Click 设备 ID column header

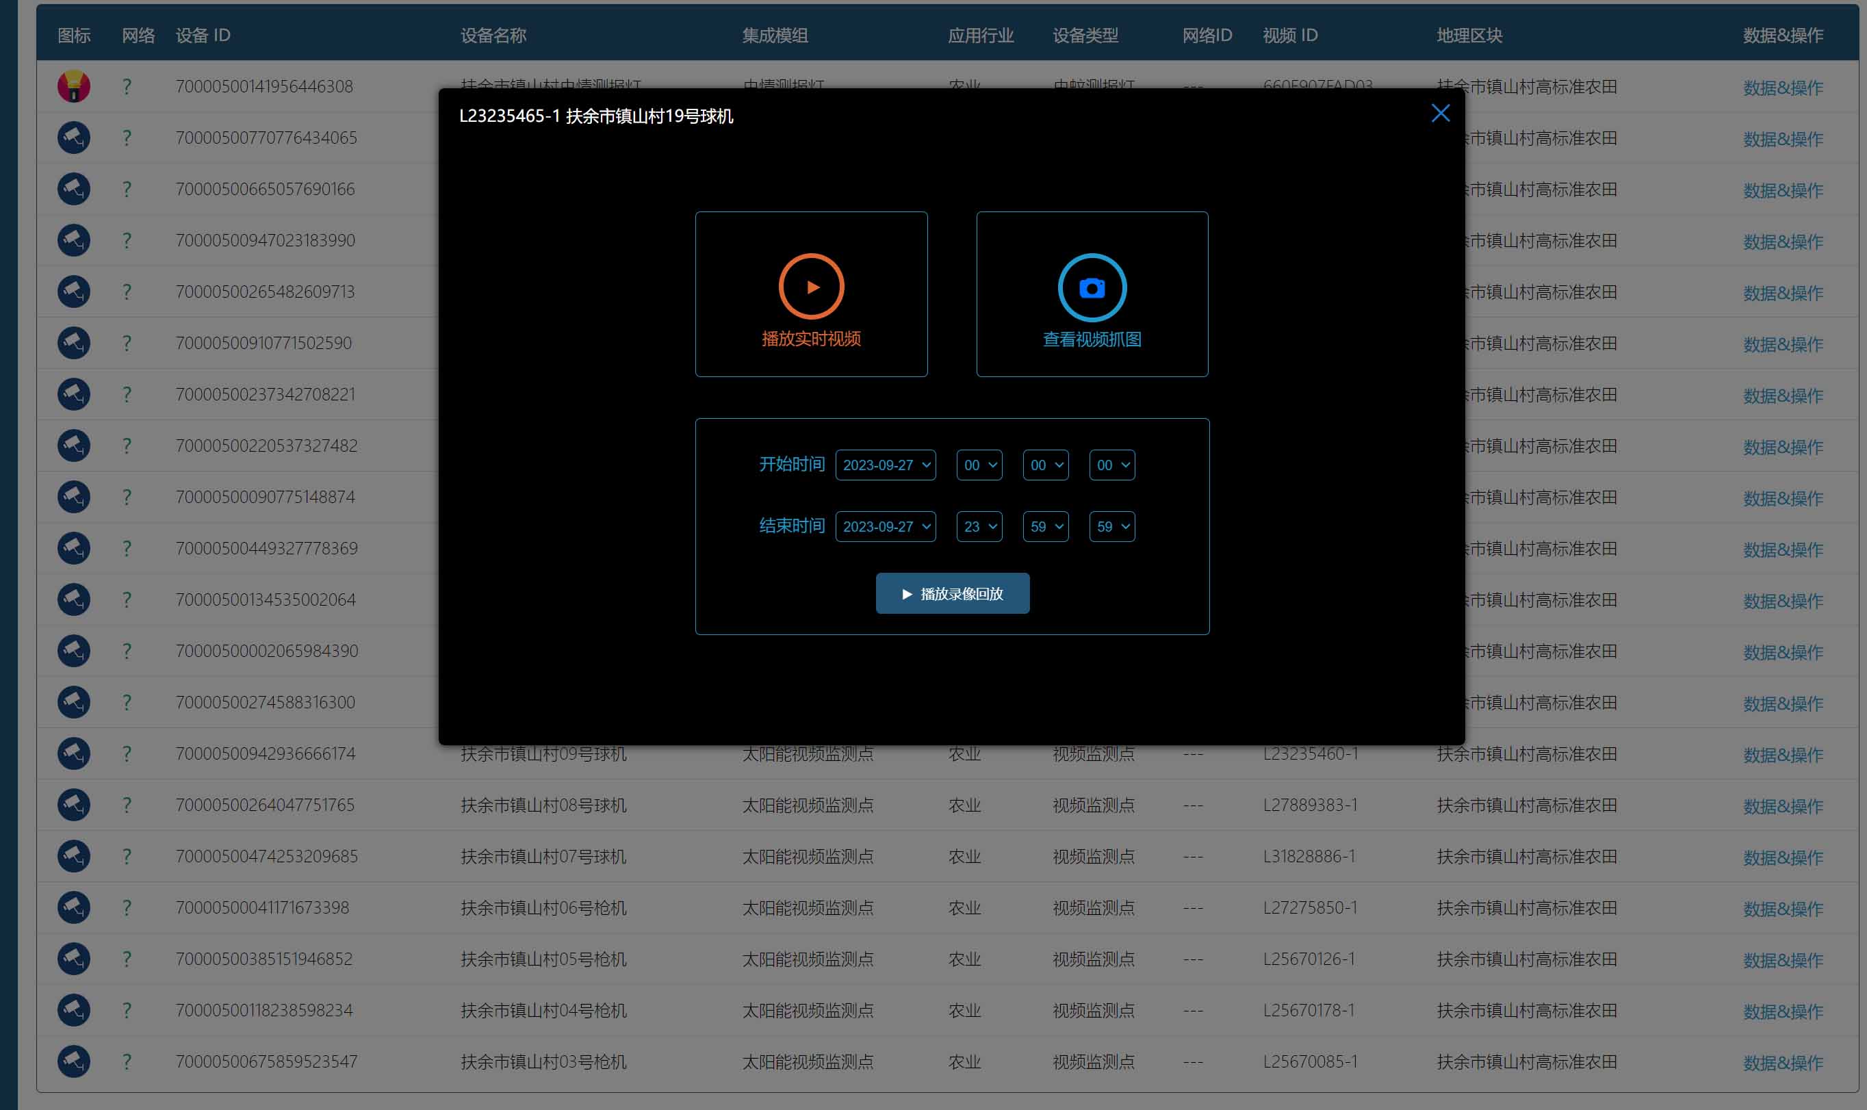[203, 35]
